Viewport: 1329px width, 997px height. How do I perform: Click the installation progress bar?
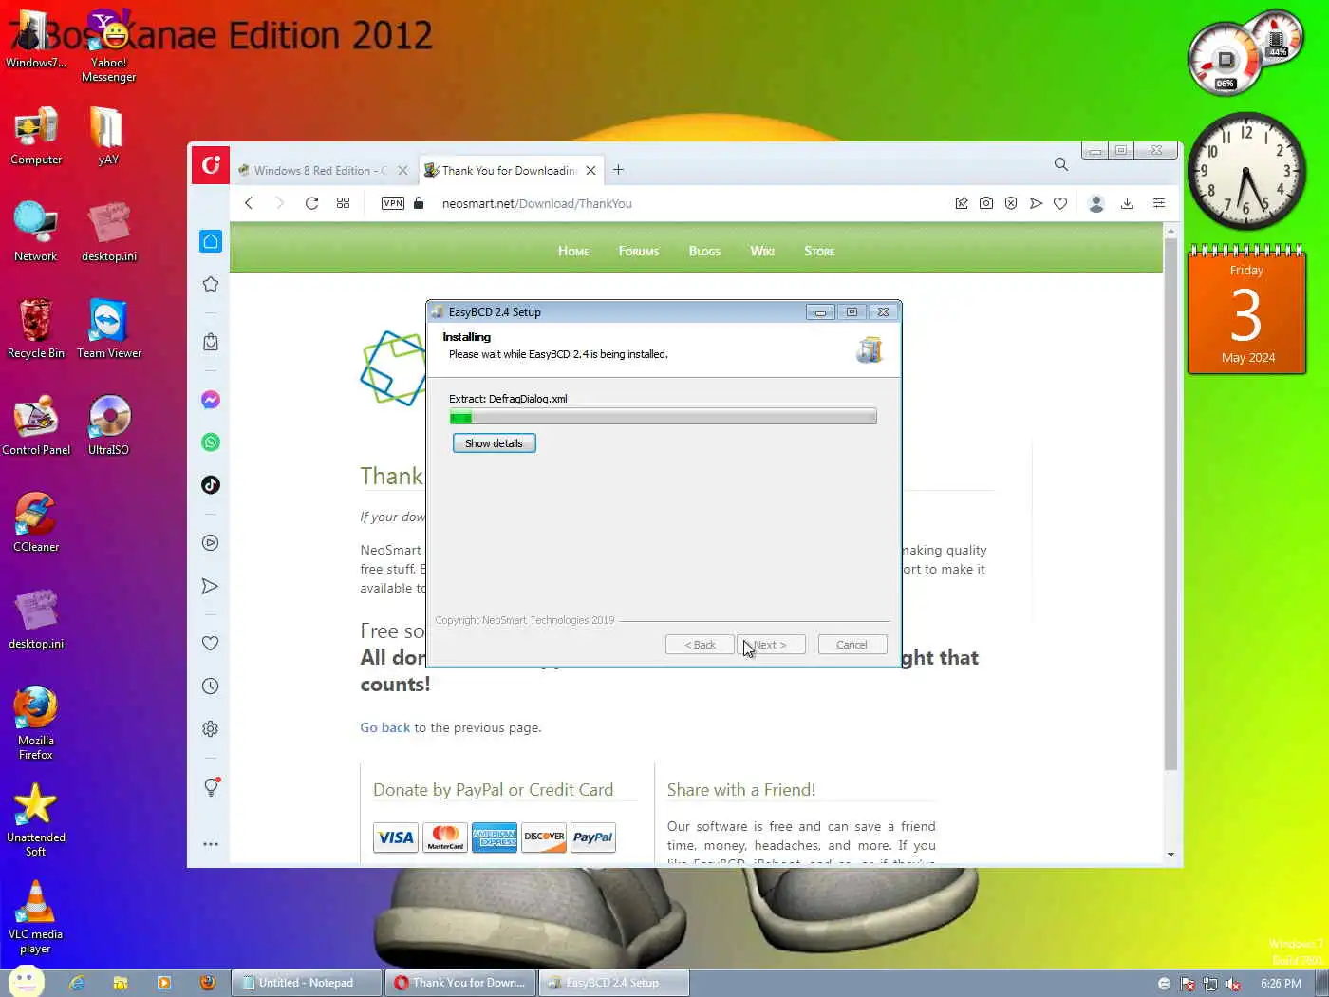coord(663,417)
